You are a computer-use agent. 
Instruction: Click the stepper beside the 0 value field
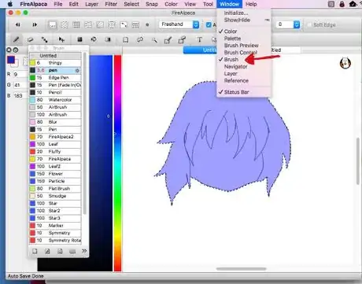297,24
